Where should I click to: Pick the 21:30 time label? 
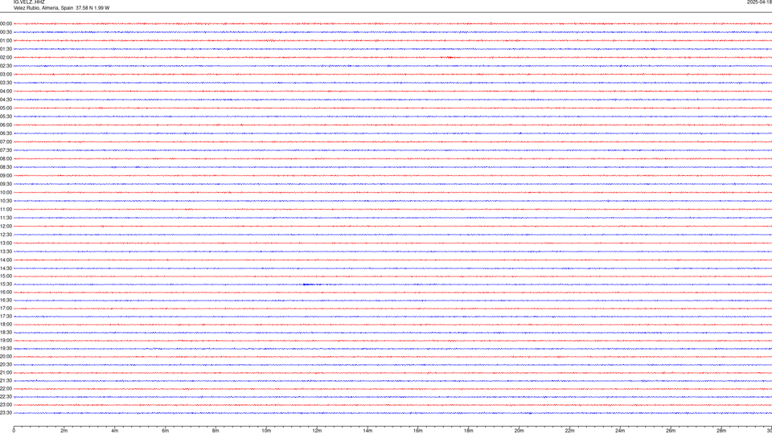(x=6, y=381)
